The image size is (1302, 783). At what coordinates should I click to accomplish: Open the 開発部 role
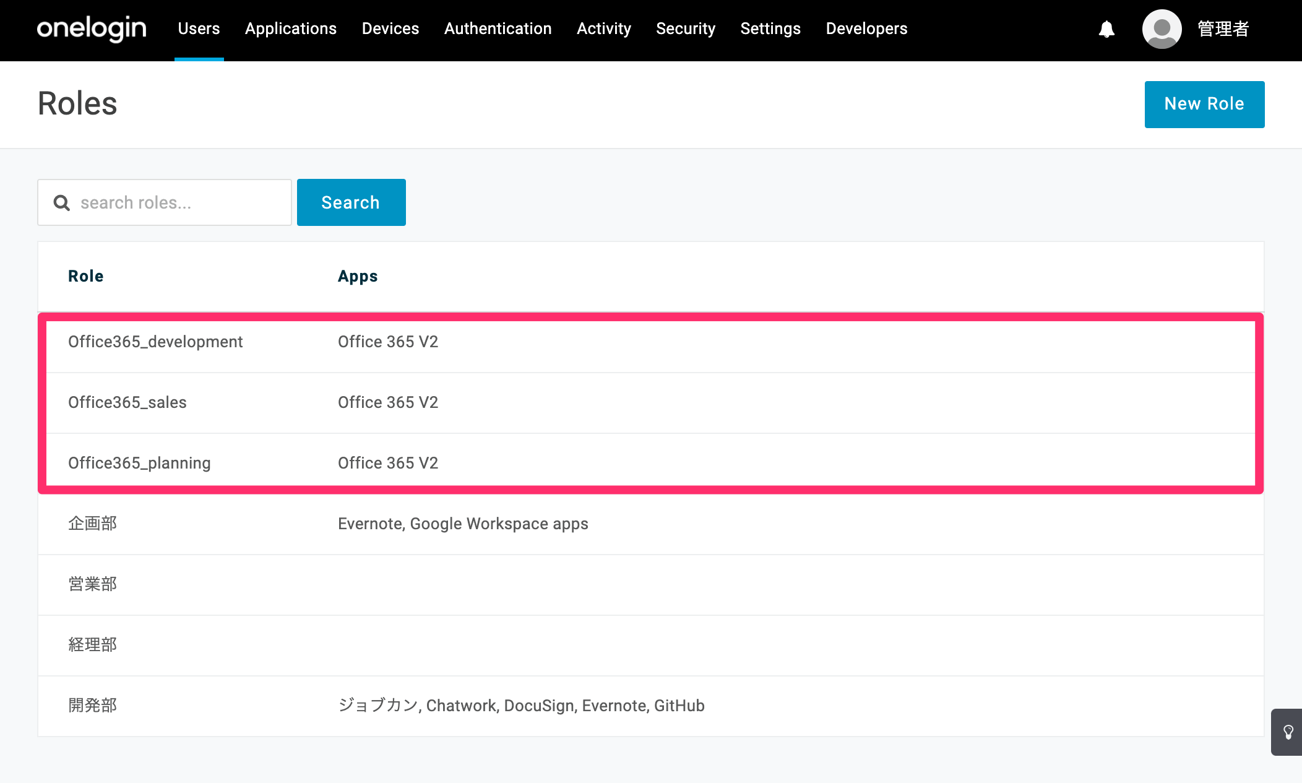click(x=93, y=706)
